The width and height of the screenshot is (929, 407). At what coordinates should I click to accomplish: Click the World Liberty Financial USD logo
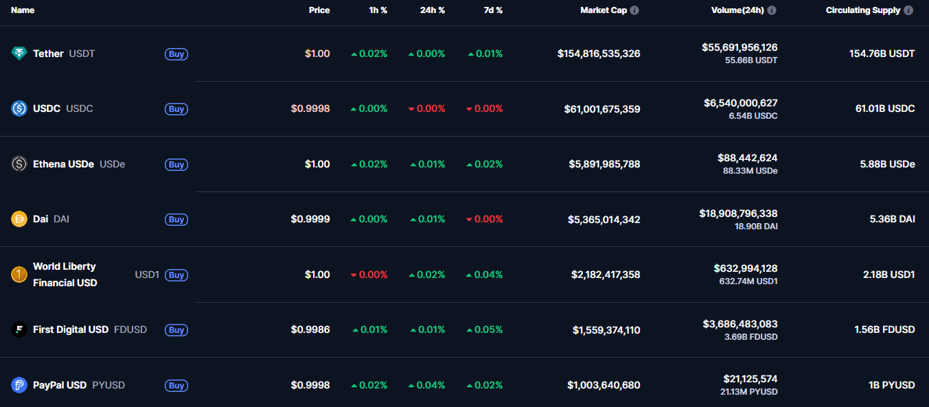click(19, 275)
